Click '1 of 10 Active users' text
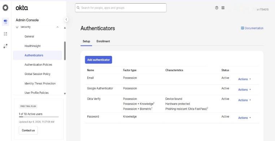 [31, 114]
